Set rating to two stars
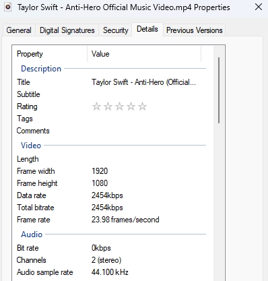Image resolution: width=268 pixels, height=281 pixels. [x=108, y=106]
